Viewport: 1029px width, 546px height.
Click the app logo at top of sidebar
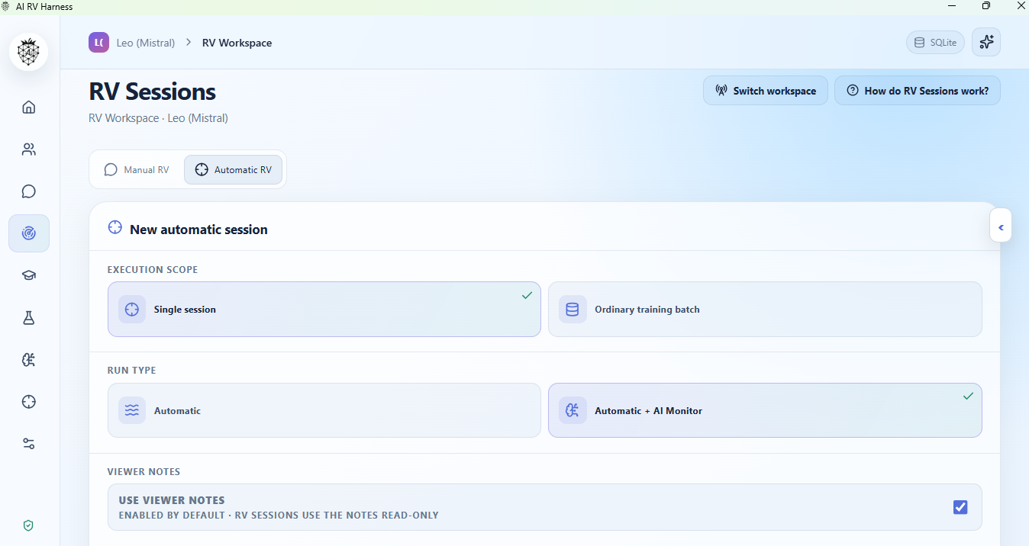point(29,52)
